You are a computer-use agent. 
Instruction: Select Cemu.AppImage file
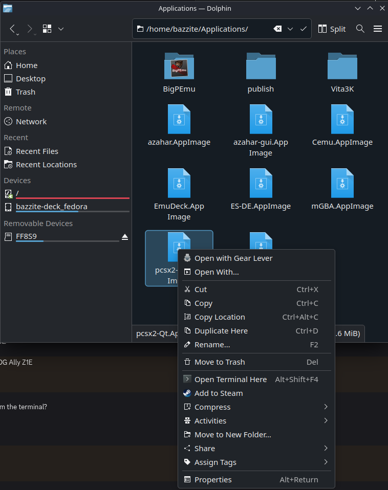click(x=342, y=126)
